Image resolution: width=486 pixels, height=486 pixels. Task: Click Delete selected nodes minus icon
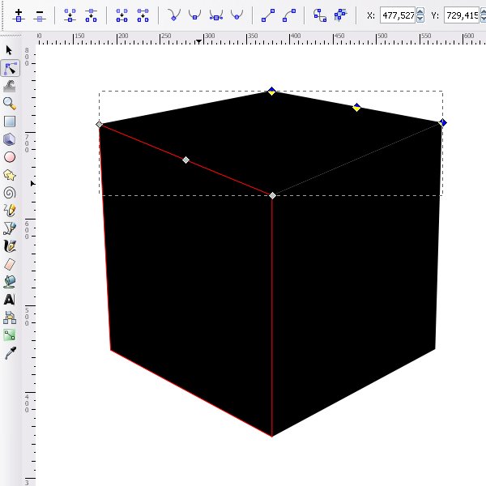(40, 15)
